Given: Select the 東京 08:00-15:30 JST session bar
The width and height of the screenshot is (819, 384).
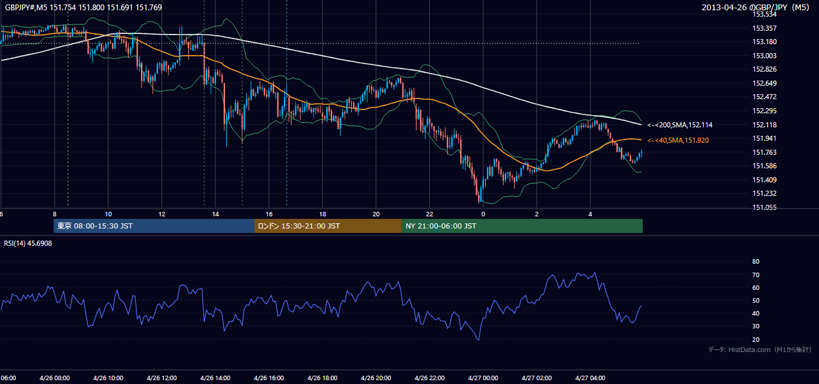Looking at the screenshot, I should point(154,226).
